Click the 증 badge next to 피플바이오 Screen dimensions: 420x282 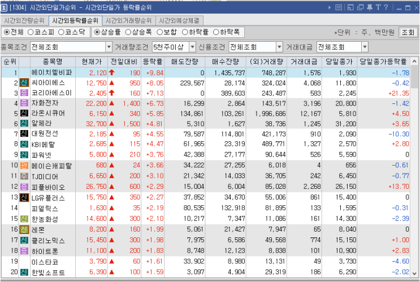[24, 186]
